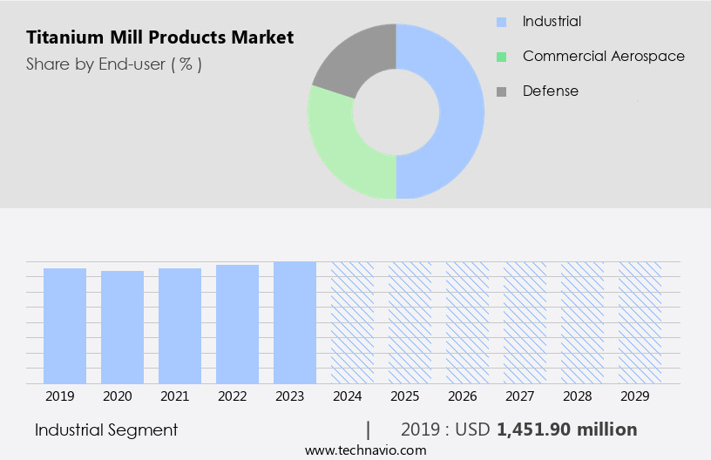Click the gray Defense legend swatch
The width and height of the screenshot is (711, 460).
point(501,91)
